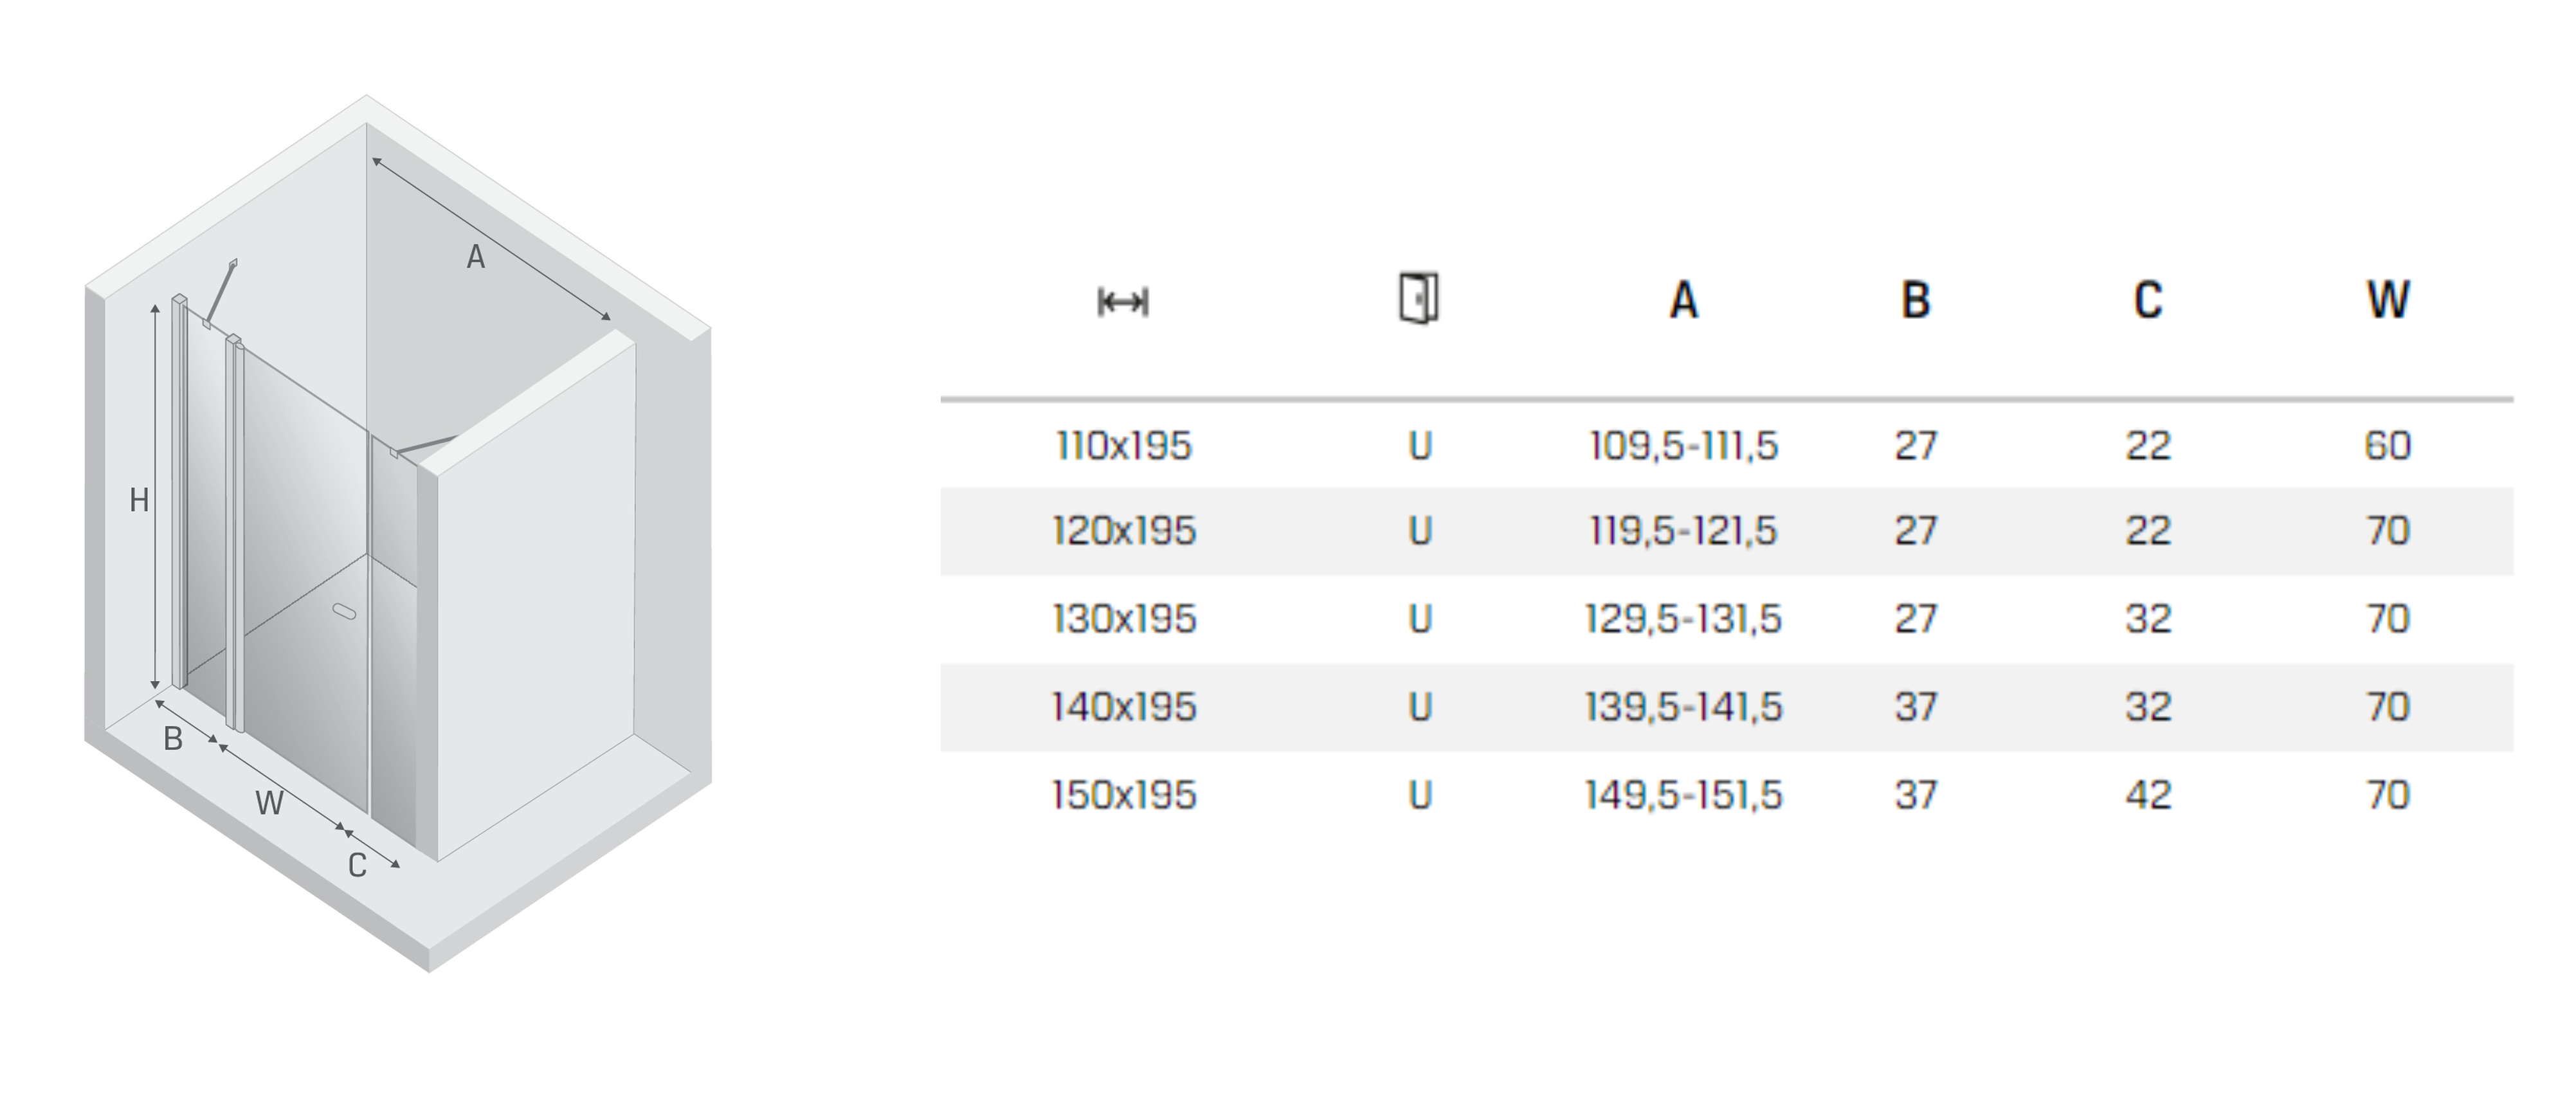Select column header C
The height and width of the screenshot is (1108, 2576).
point(2148,300)
